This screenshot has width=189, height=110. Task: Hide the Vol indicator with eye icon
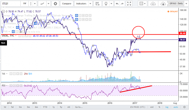pyautogui.click(x=11, y=74)
